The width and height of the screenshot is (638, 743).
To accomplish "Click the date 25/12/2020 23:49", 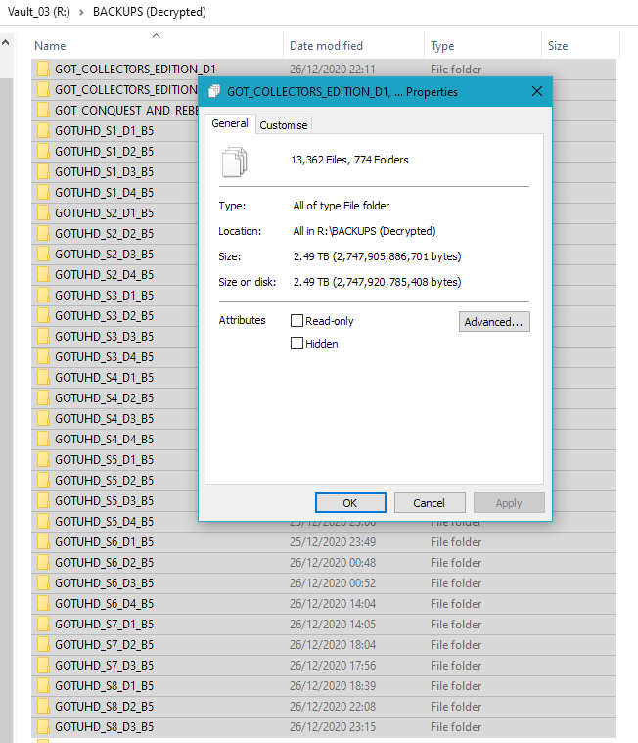I will coord(333,541).
